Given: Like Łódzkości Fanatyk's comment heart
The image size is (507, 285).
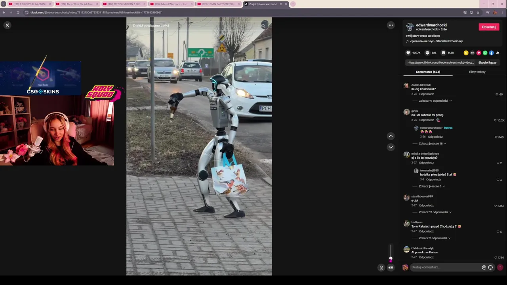Looking at the screenshot, I should pyautogui.click(x=496, y=258).
